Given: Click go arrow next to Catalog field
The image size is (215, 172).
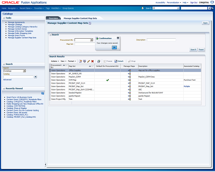Looking at the screenshot, I should tap(35, 77).
